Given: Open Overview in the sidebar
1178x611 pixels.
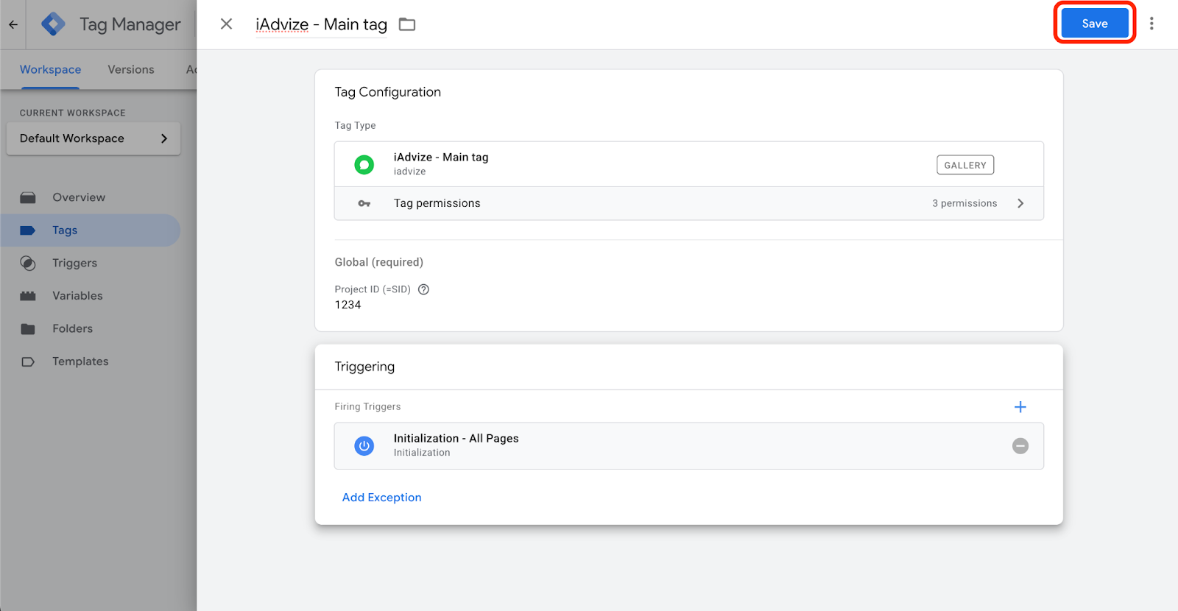Looking at the screenshot, I should [x=79, y=197].
